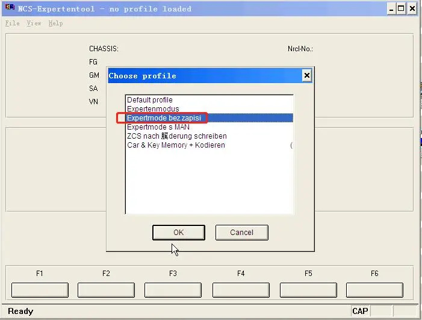Click the Nrcl-No.: label
422x320 pixels.
[300, 49]
